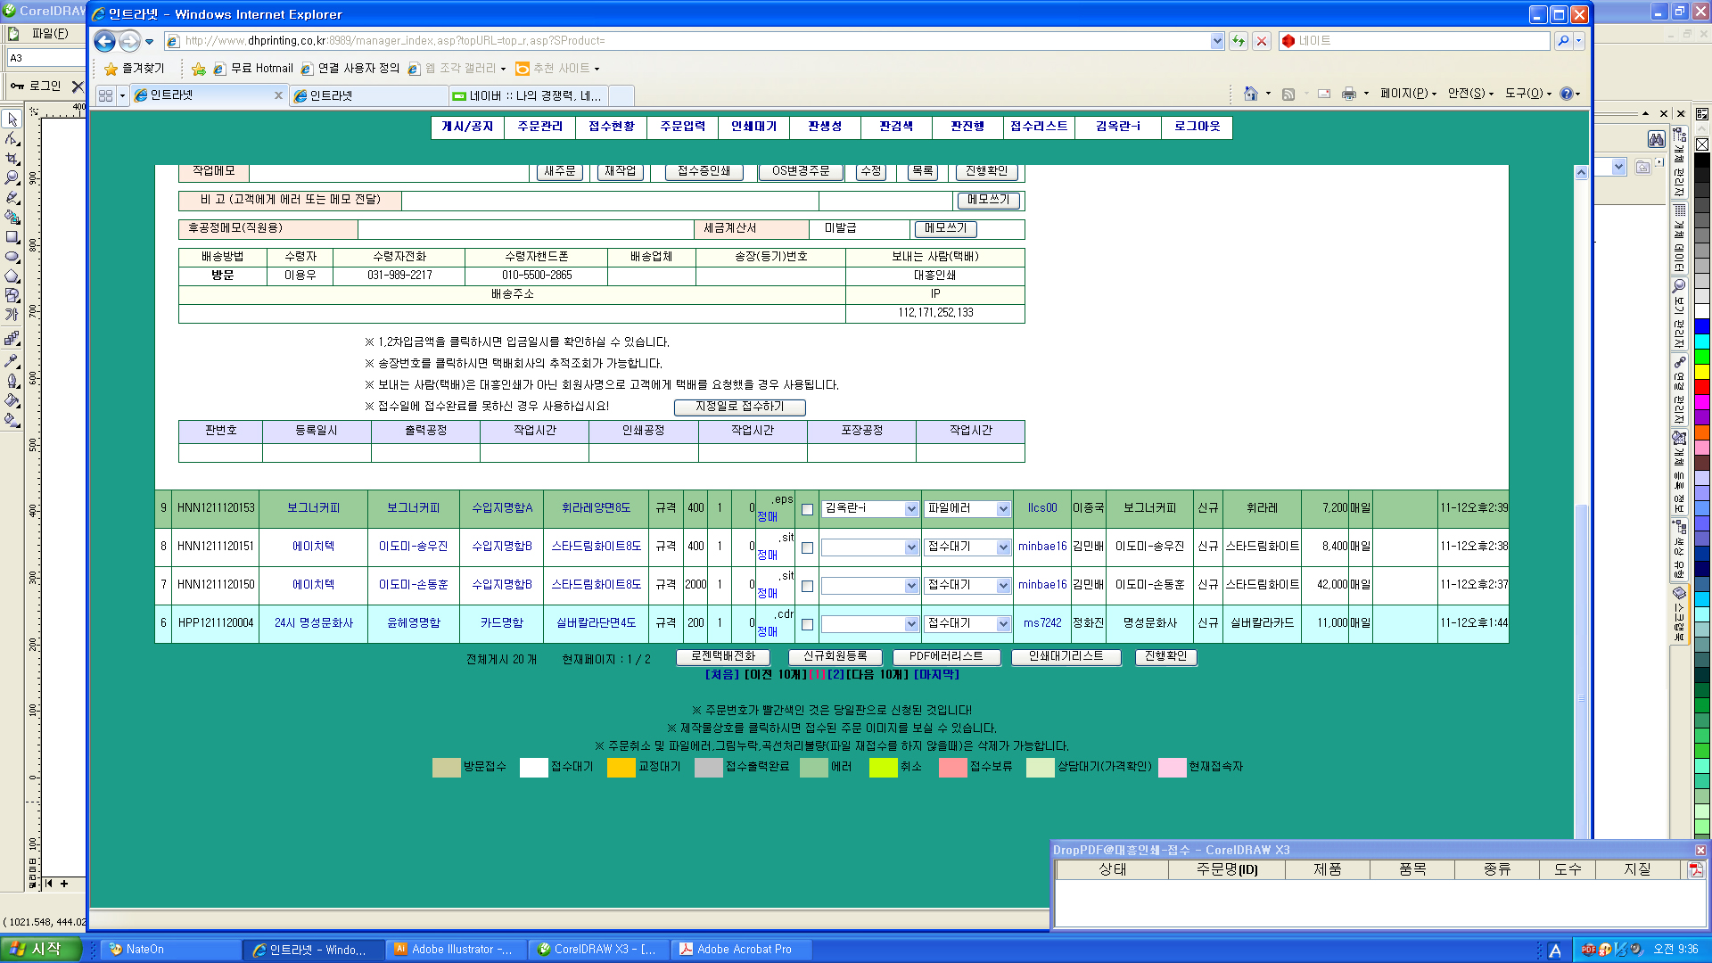Open the 페이지(P) toolbar dropdown menu
The height and width of the screenshot is (963, 1712).
point(1408,94)
